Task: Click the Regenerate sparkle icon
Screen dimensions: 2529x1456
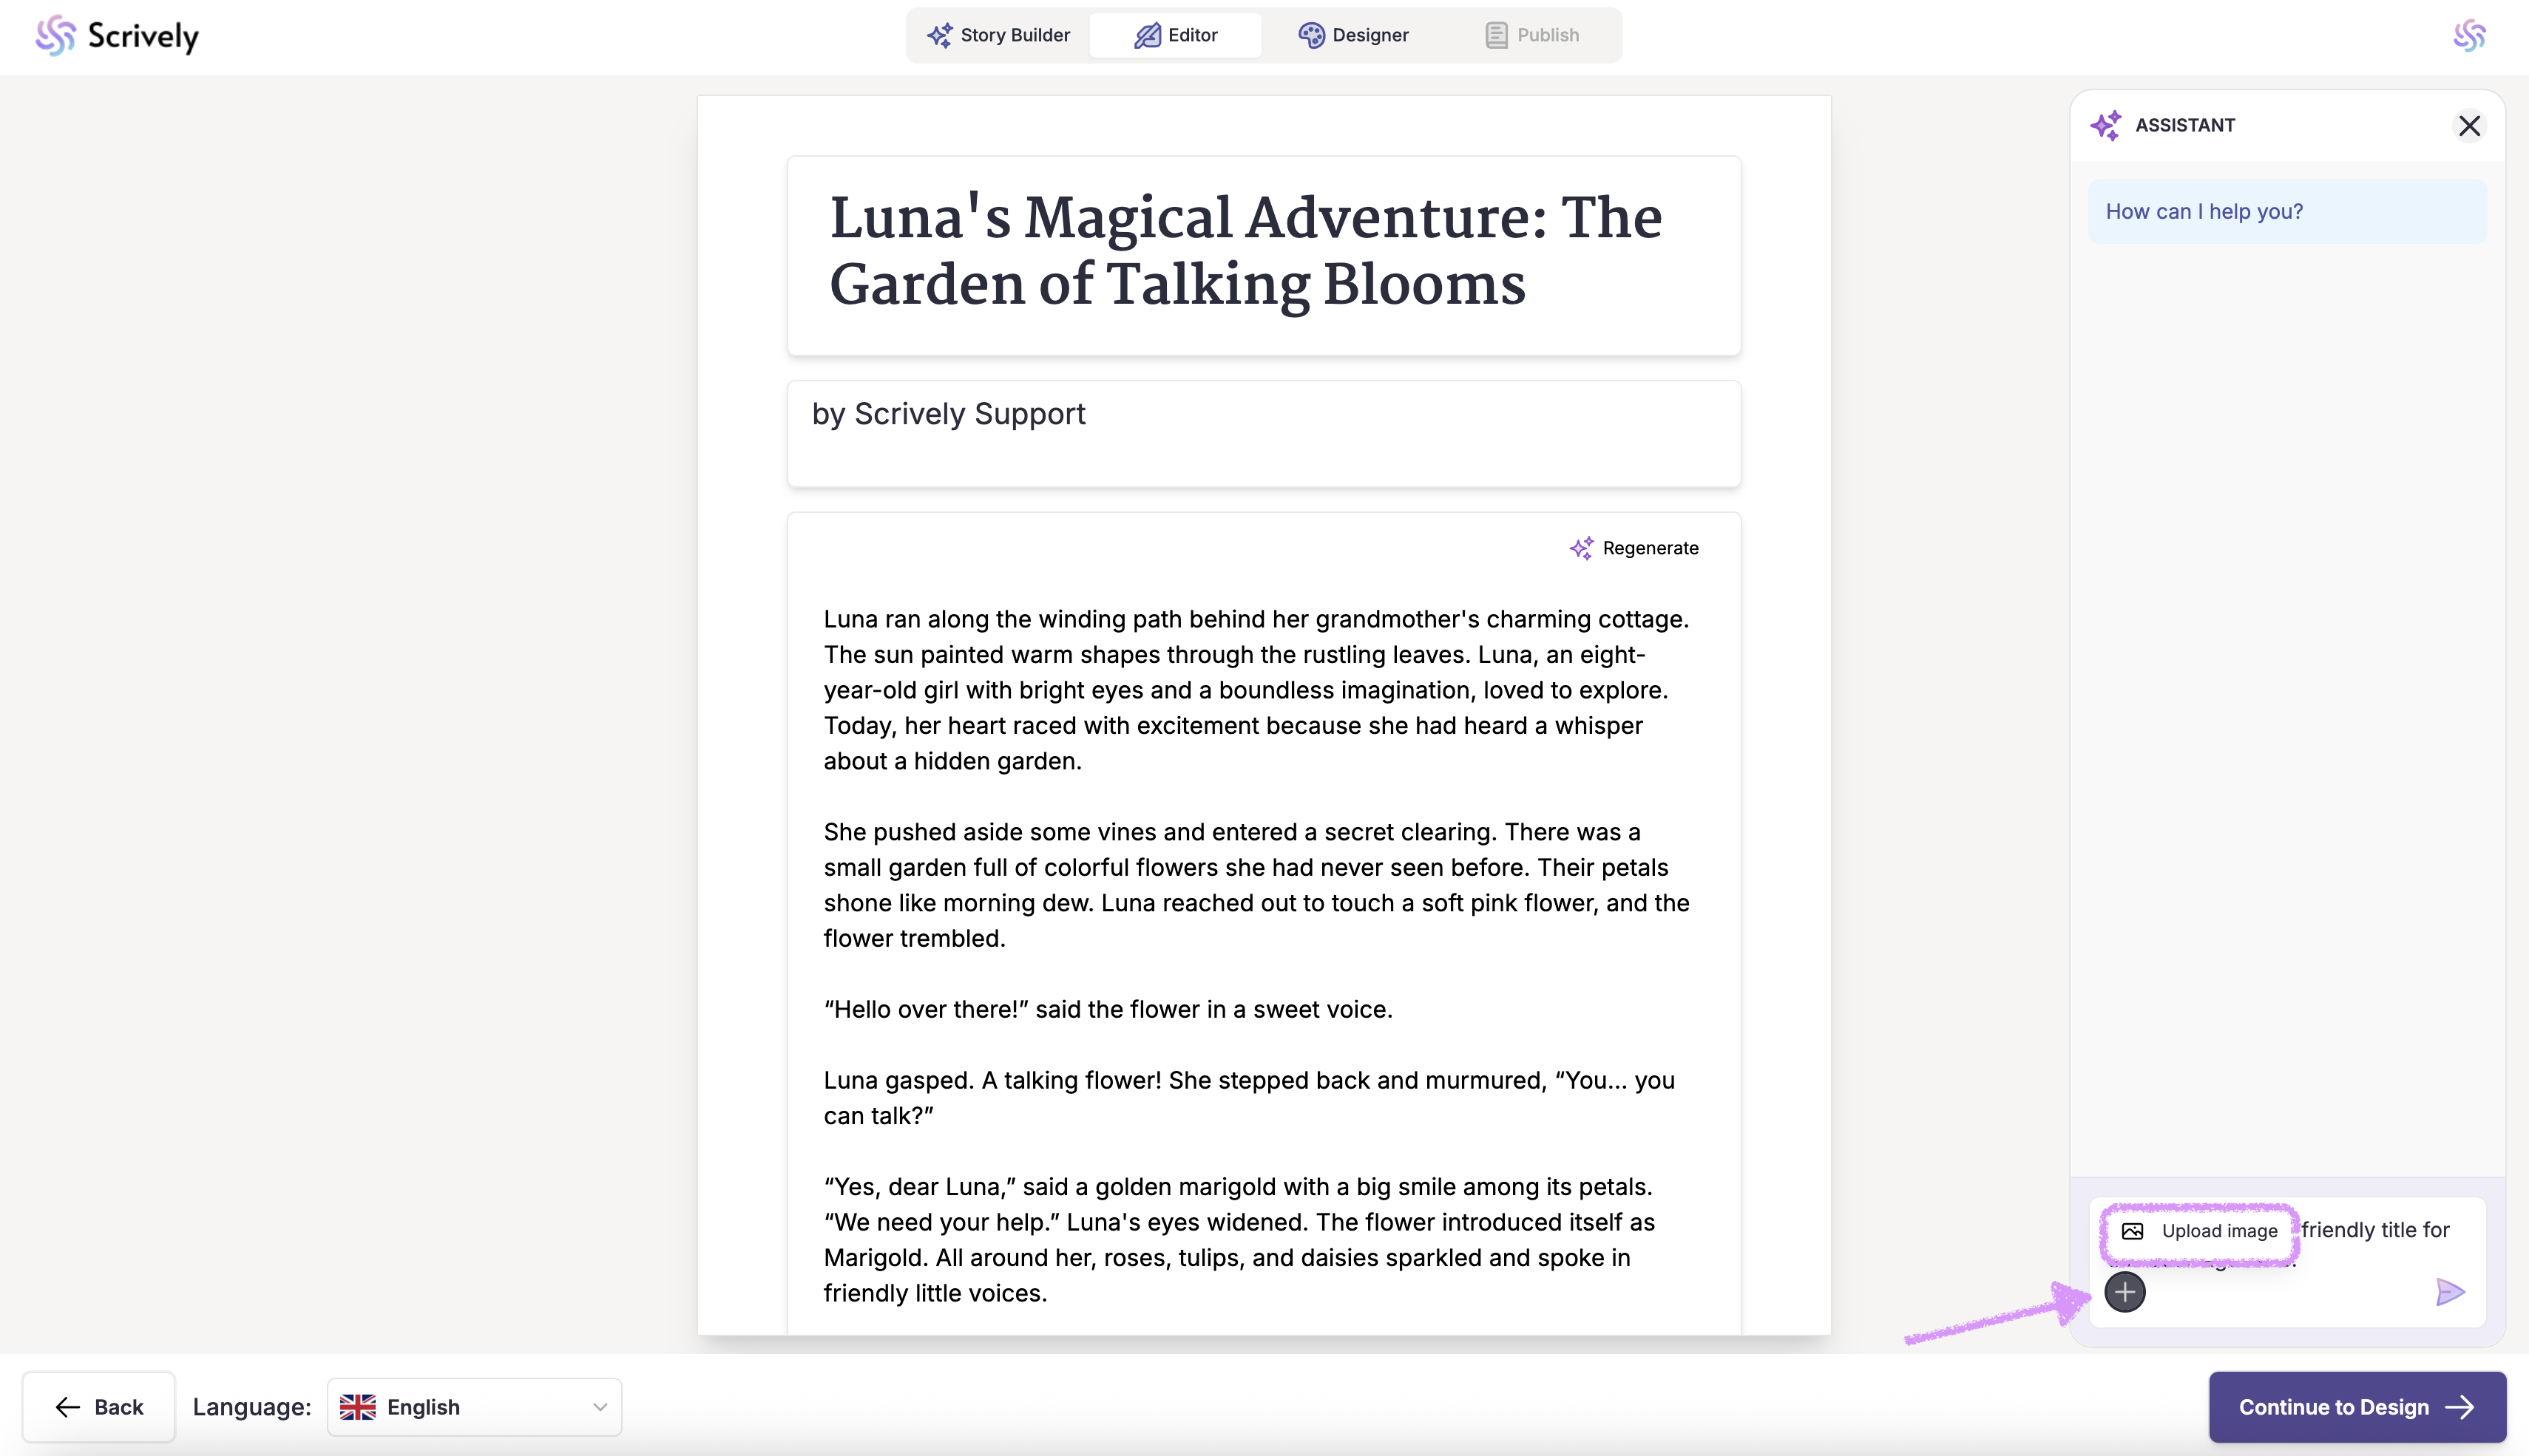Action: 1581,548
